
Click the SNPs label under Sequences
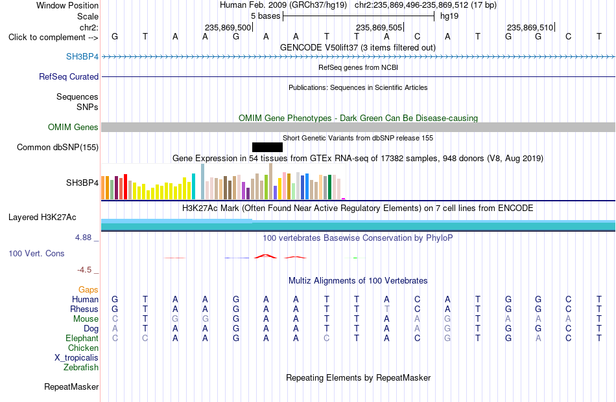[88, 107]
